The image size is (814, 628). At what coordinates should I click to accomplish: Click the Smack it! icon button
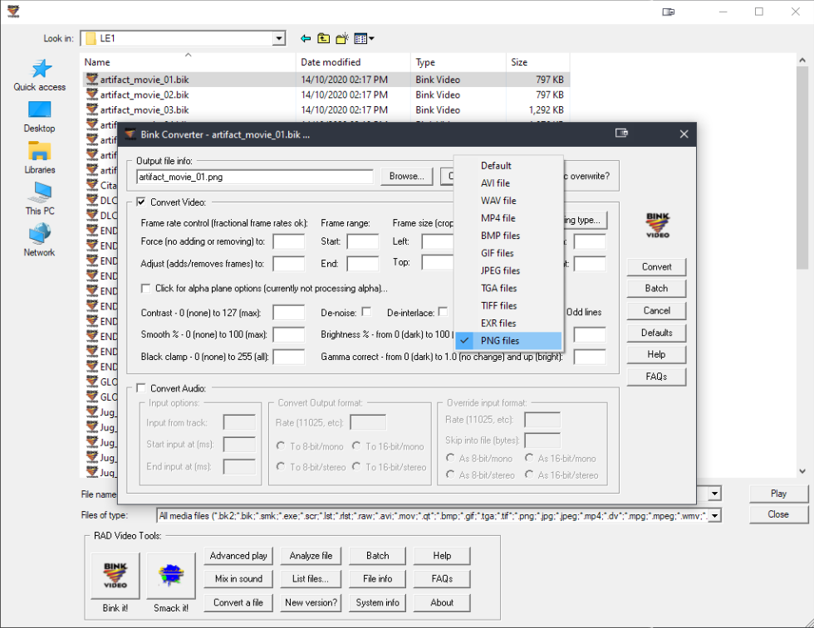[x=171, y=575]
